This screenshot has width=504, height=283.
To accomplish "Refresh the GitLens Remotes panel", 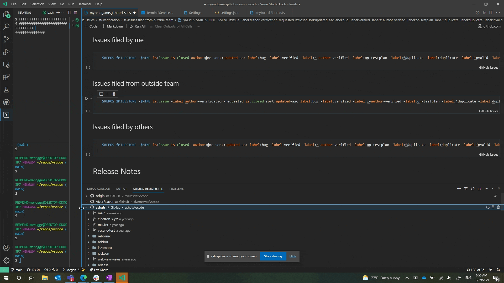I will point(473,188).
